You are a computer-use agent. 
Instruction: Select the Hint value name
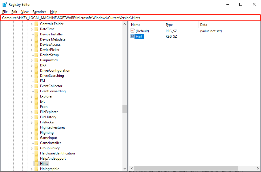(x=139, y=37)
